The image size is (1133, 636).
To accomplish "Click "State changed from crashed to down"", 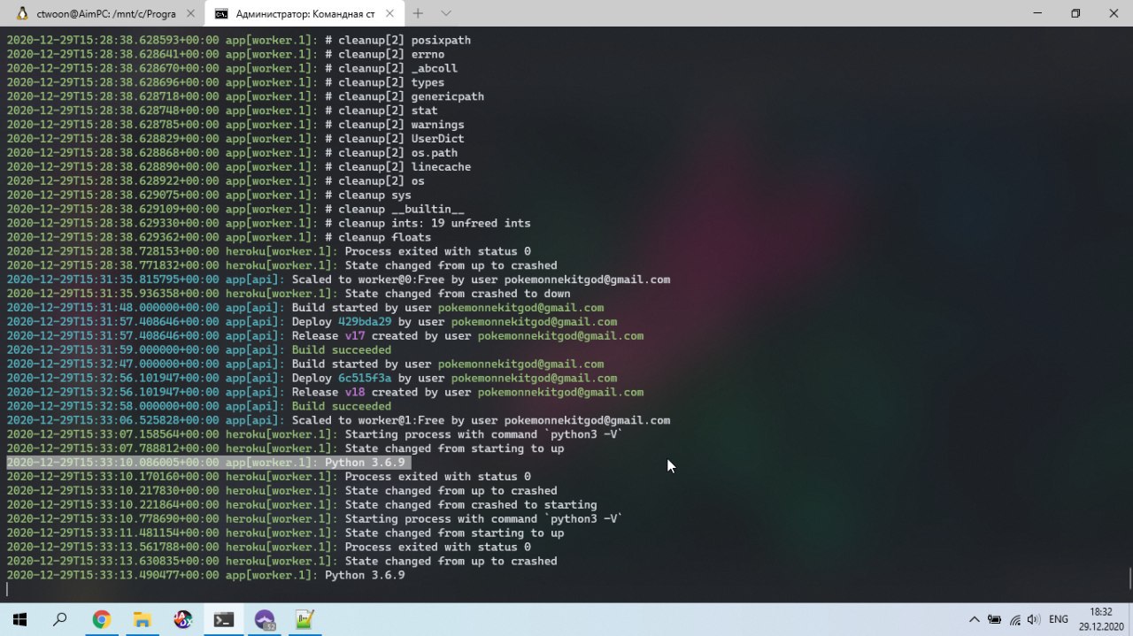I will 458,294.
